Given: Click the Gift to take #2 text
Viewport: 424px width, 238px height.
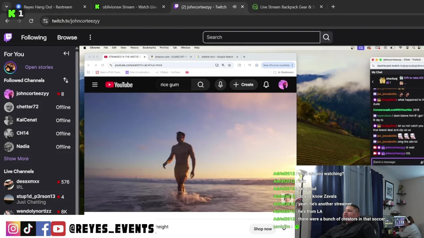Looking at the screenshot, I should coord(414,78).
